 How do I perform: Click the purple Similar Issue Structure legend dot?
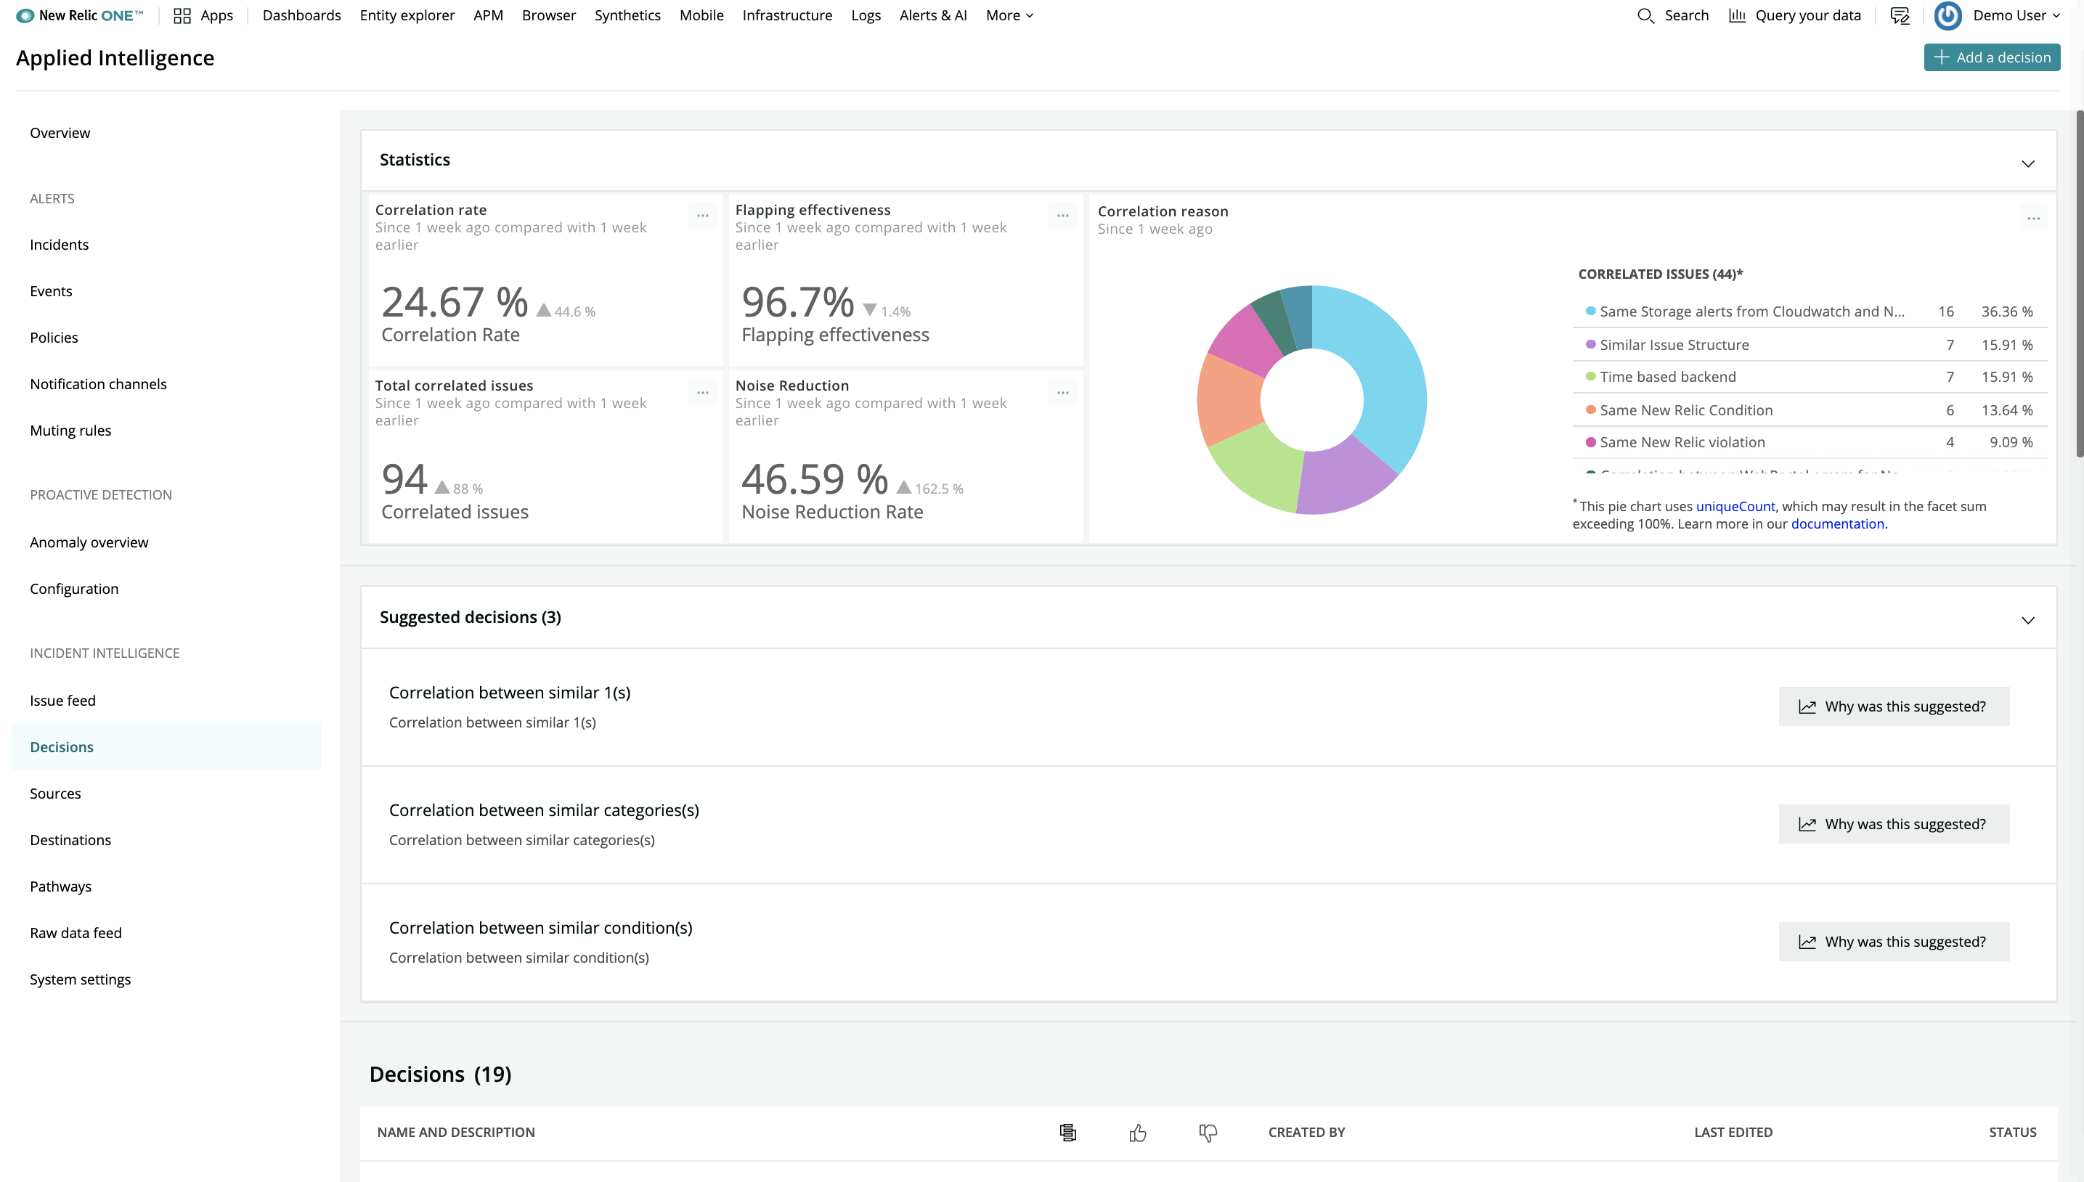point(1590,344)
